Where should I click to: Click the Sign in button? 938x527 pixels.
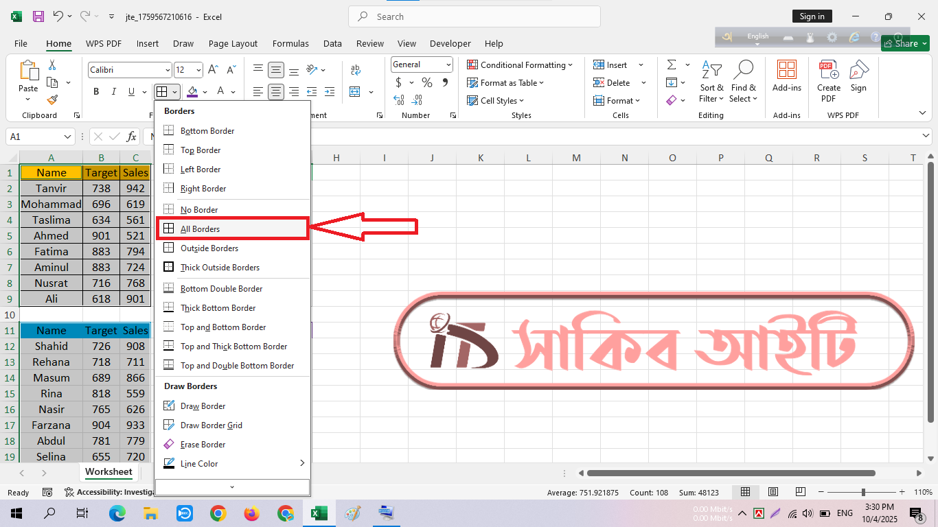pos(812,16)
